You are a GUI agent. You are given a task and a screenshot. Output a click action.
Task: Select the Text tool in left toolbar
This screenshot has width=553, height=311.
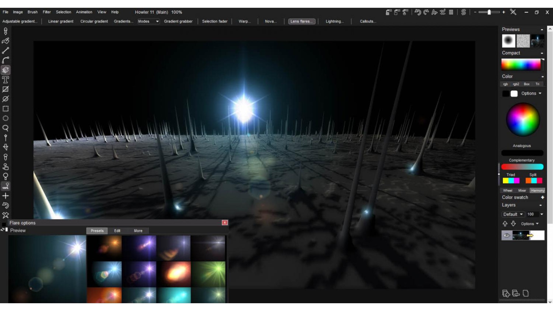click(5, 80)
